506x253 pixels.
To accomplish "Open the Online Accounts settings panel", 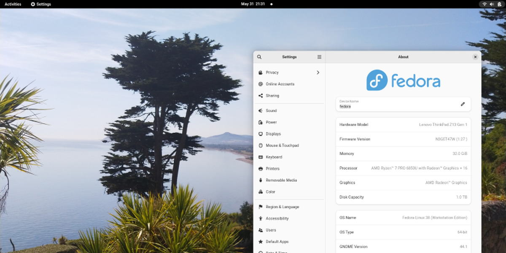I will 280,84.
